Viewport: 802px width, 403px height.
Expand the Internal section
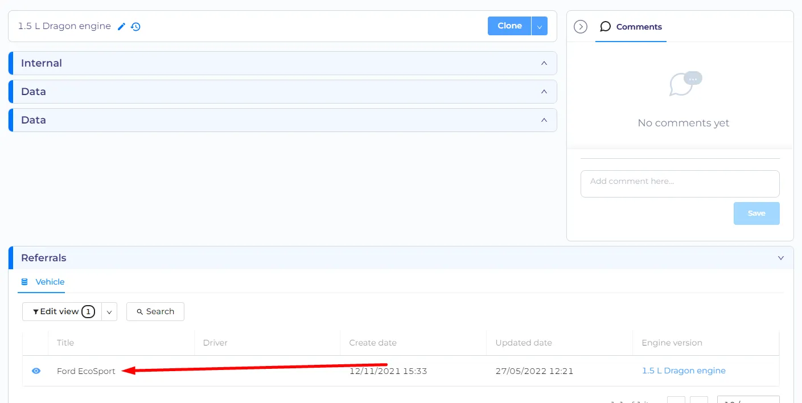(283, 63)
